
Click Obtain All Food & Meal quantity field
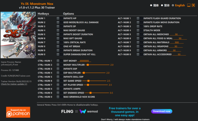pos(180,38)
